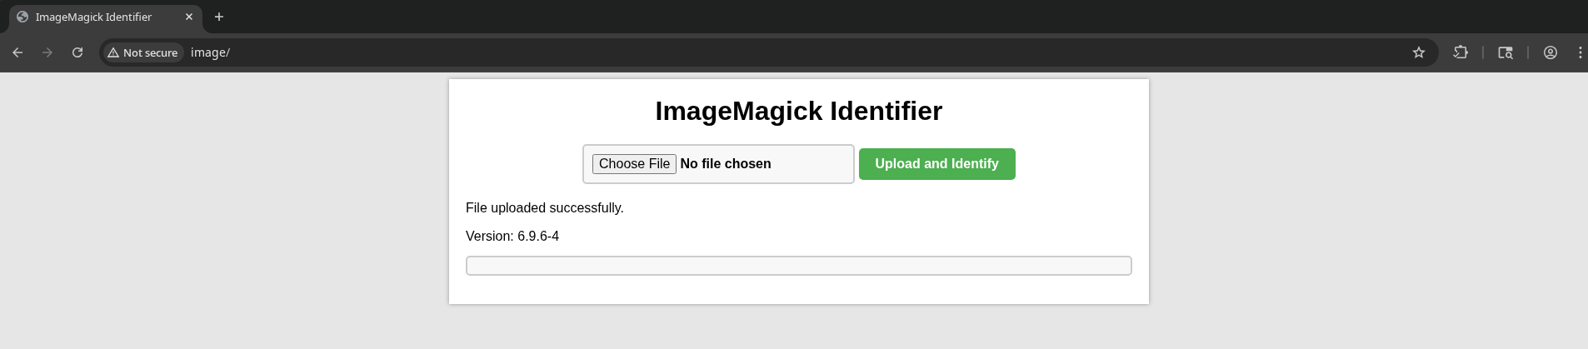Open a new tab with plus button
Viewport: 1588px width, 349px height.
(219, 17)
